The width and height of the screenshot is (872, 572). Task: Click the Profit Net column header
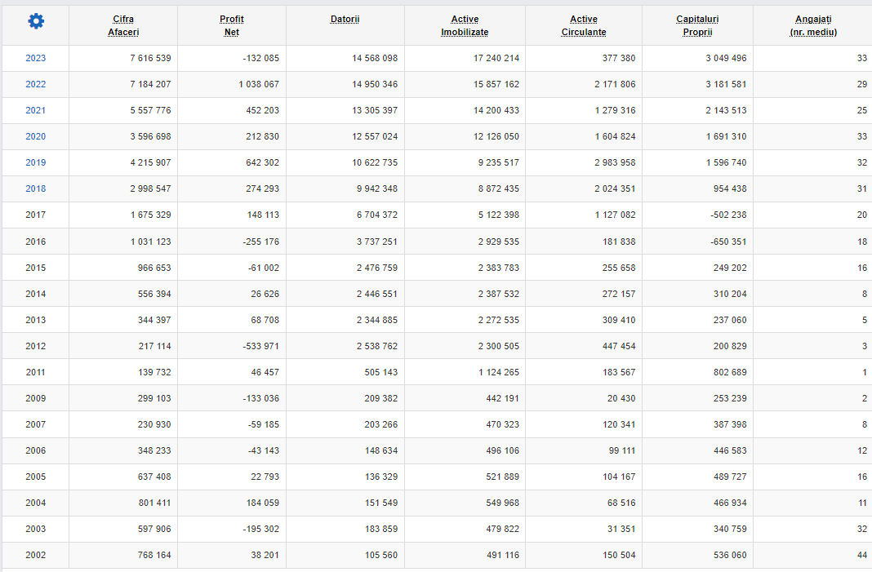[x=232, y=25]
